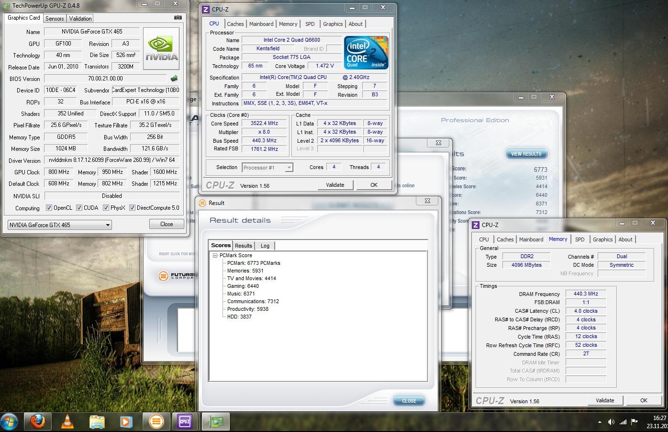
Task: Select the 'TV and Movies: 4414' row
Action: click(251, 278)
